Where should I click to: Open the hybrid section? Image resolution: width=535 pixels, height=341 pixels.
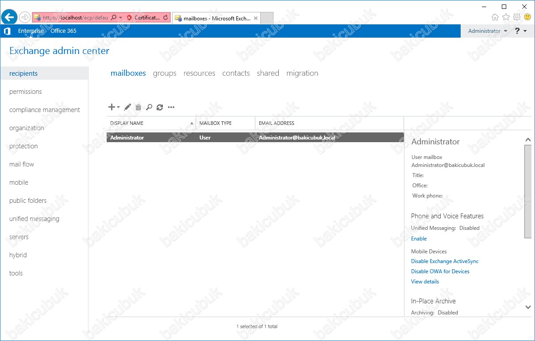[x=18, y=255]
